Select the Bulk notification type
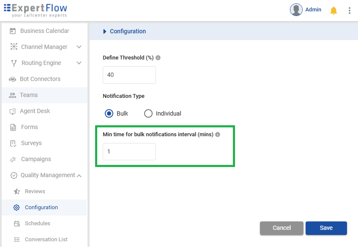This screenshot has height=248, width=358. [x=109, y=113]
